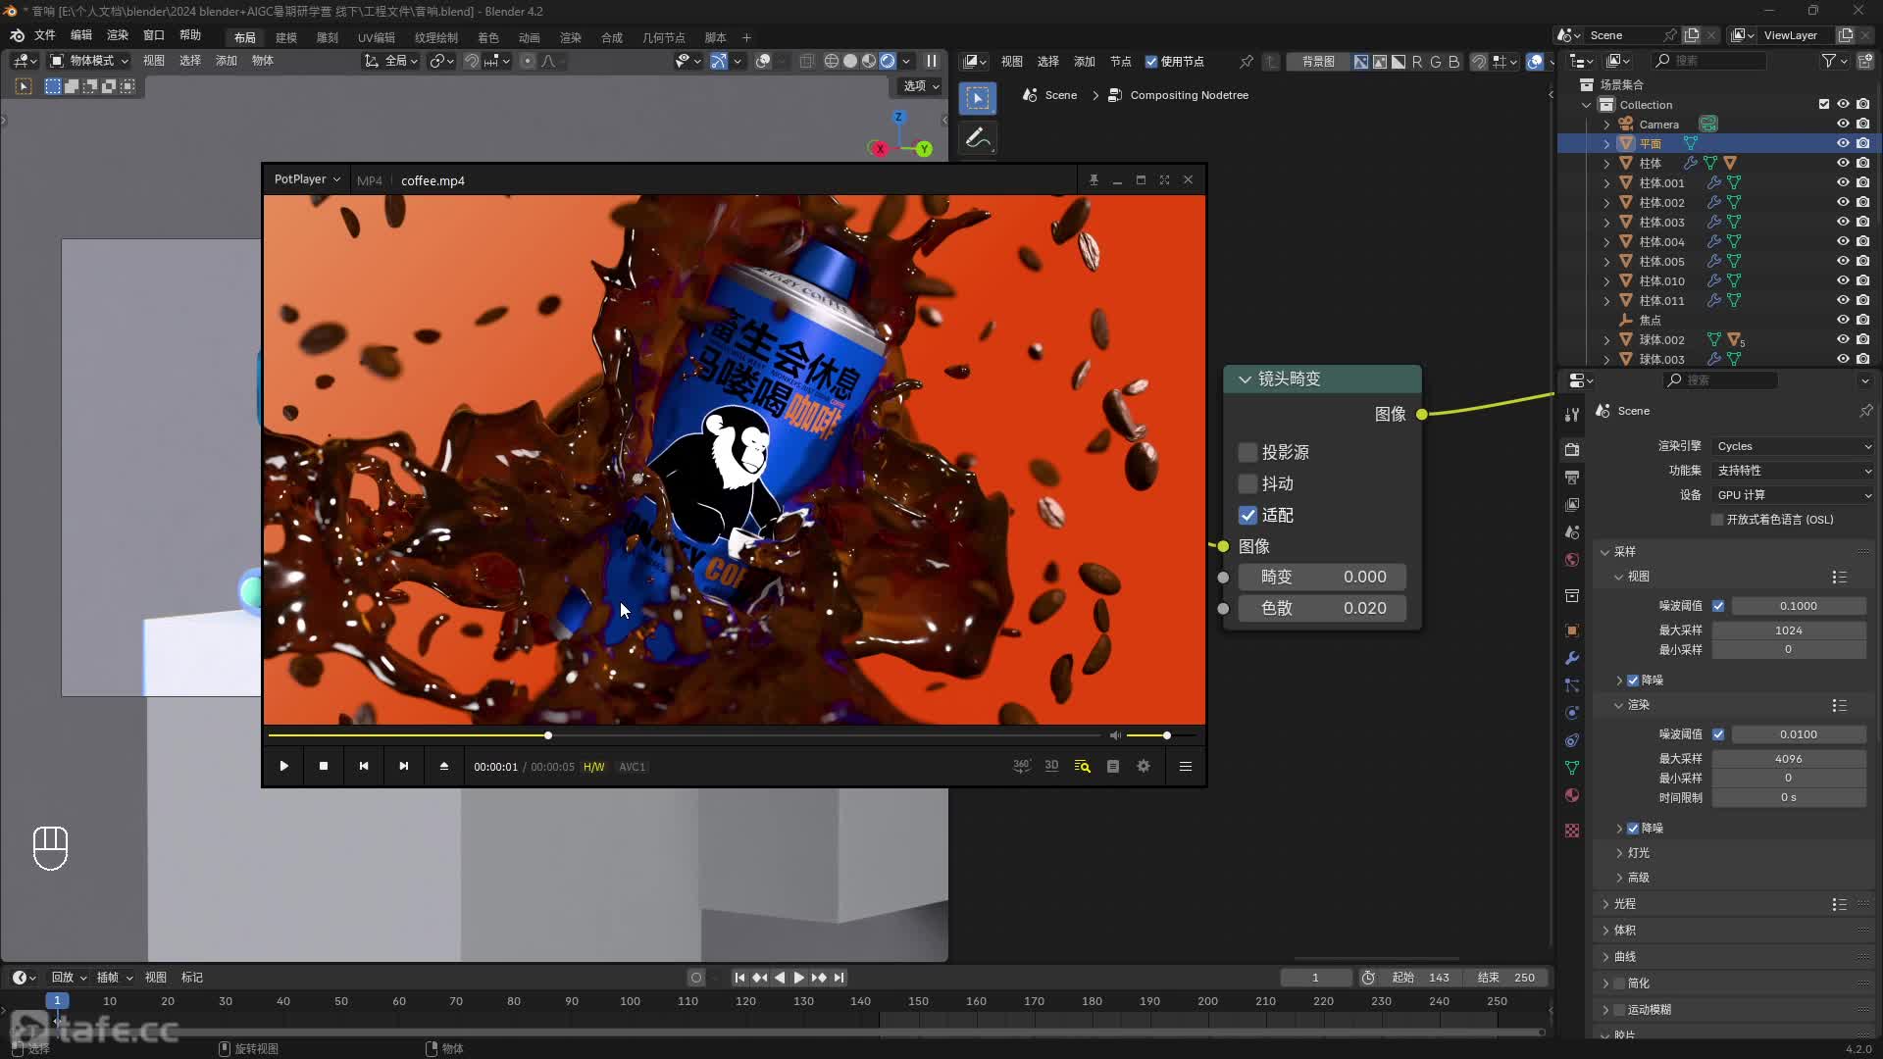This screenshot has height=1059, width=1883.
Task: Toggle PotPlayer 360 degree video mode
Action: pyautogui.click(x=1021, y=766)
